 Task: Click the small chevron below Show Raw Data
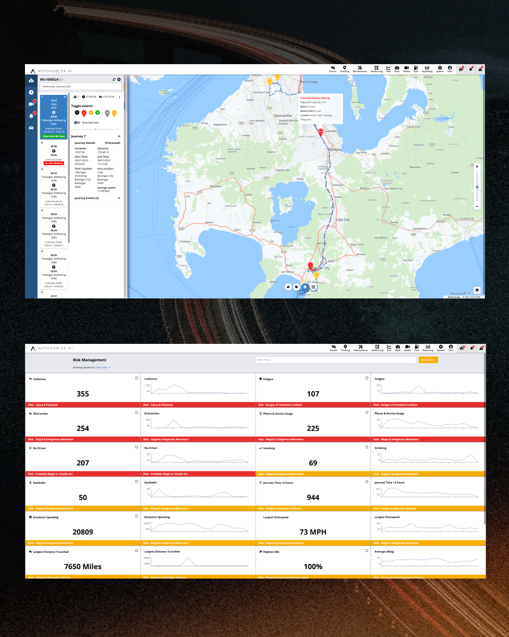pos(95,129)
